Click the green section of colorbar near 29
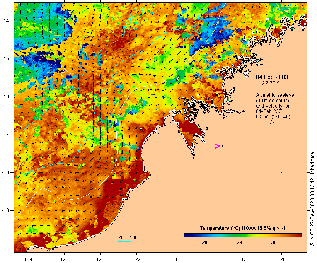The width and height of the screenshot is (317, 263). click(x=240, y=235)
